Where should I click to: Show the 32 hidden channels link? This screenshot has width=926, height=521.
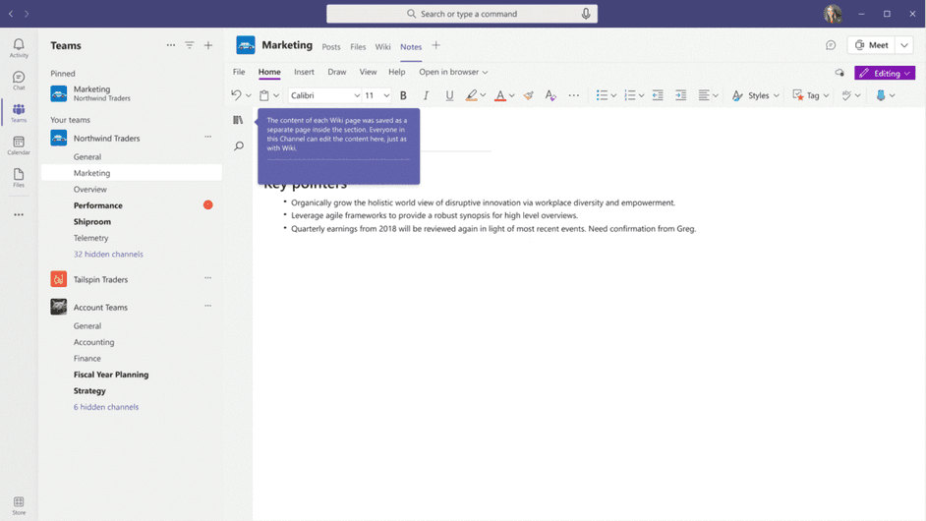[108, 254]
